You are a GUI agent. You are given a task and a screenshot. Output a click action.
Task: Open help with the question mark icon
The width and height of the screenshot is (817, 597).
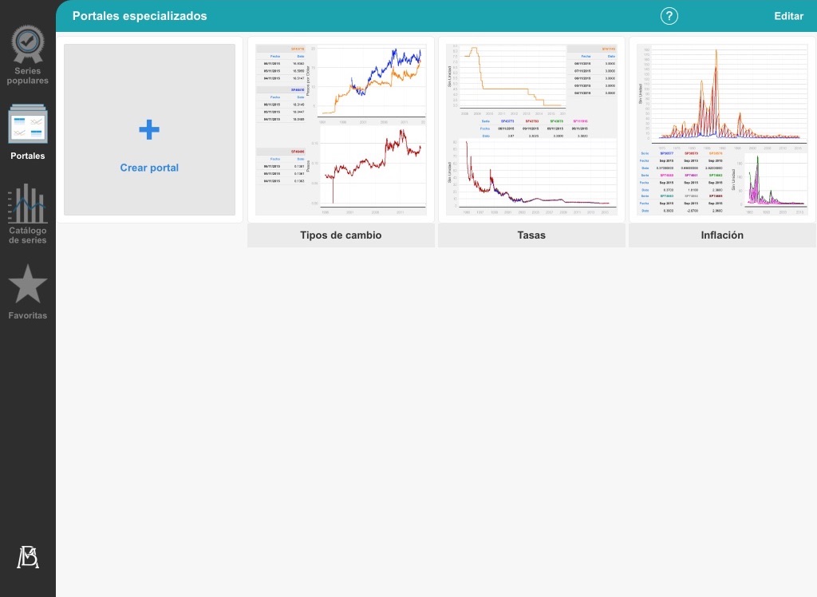click(x=669, y=16)
